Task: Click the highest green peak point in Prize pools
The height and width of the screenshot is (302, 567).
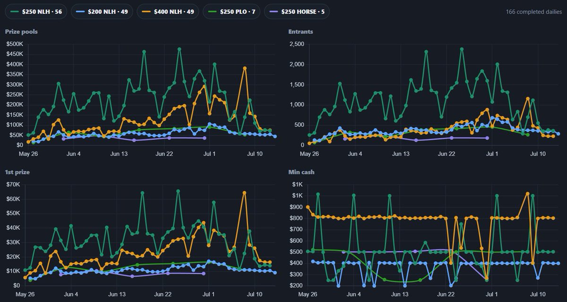Action: [x=180, y=49]
